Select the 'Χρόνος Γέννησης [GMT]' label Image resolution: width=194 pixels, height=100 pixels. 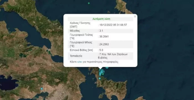[x=80, y=25]
